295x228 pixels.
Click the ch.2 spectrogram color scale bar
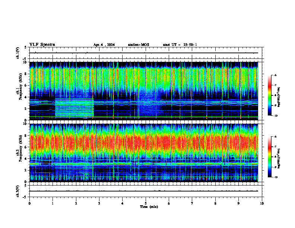point(270,157)
